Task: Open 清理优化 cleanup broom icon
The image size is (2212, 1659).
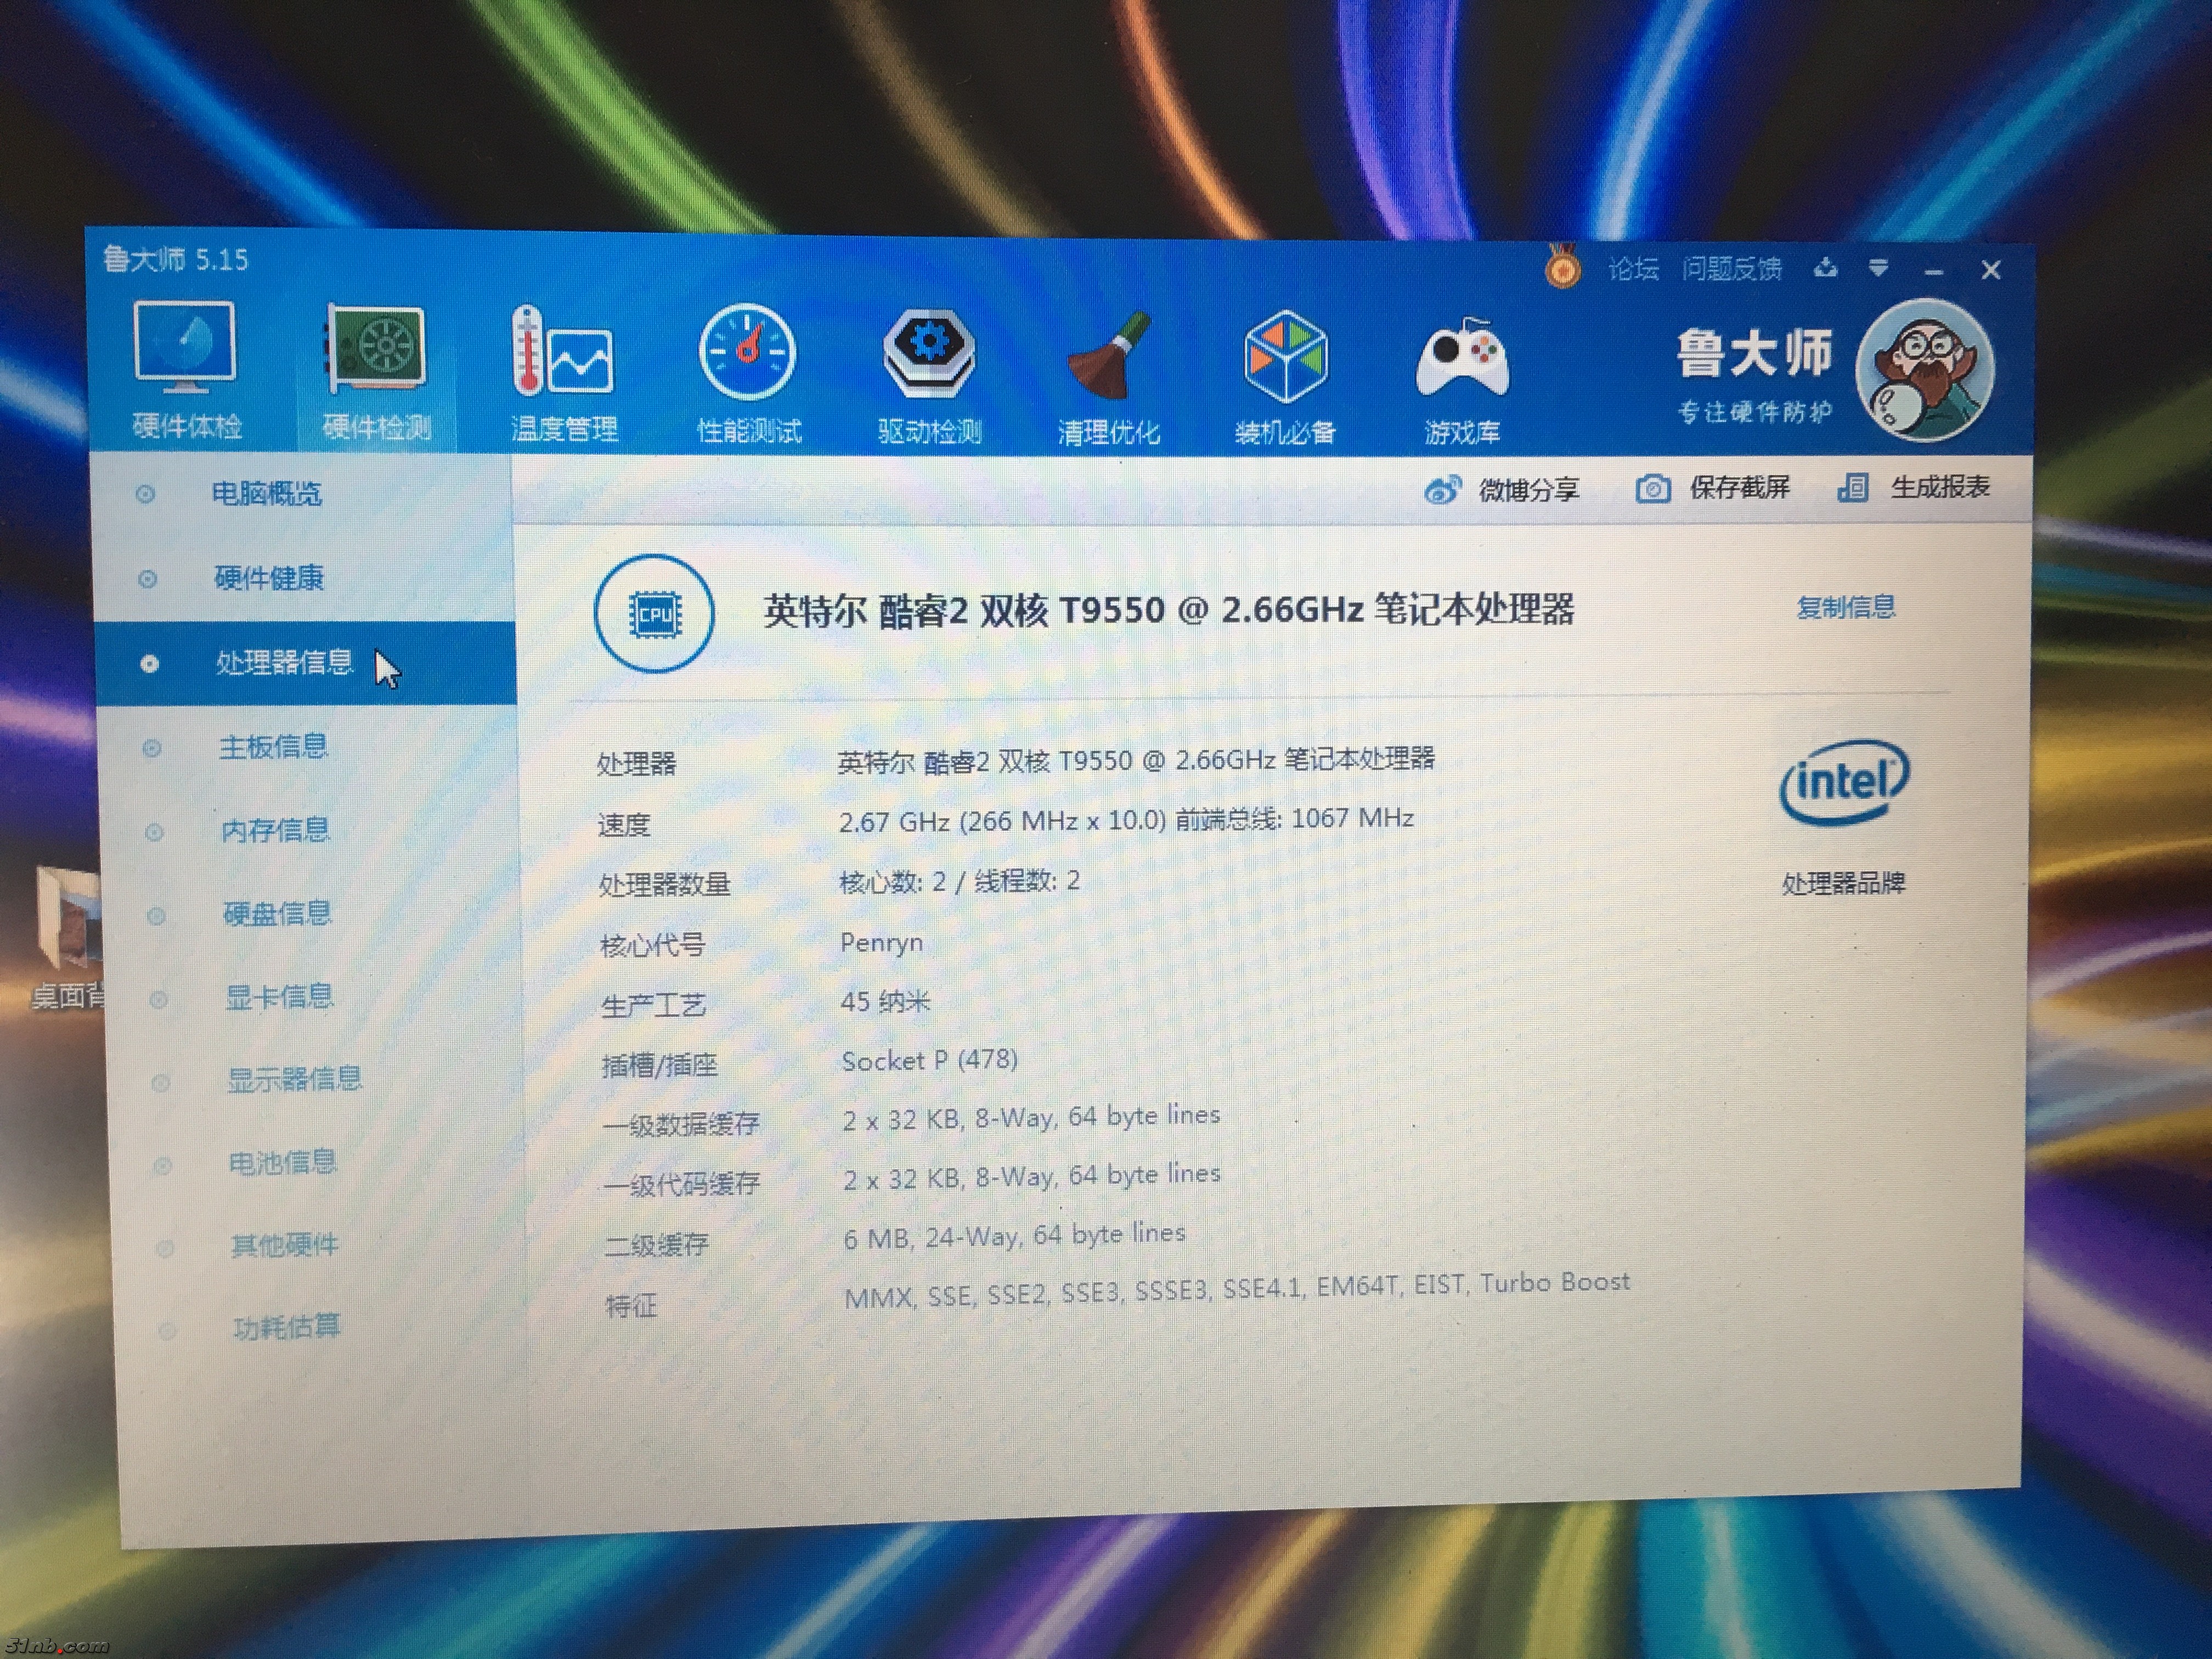Action: (1108, 379)
